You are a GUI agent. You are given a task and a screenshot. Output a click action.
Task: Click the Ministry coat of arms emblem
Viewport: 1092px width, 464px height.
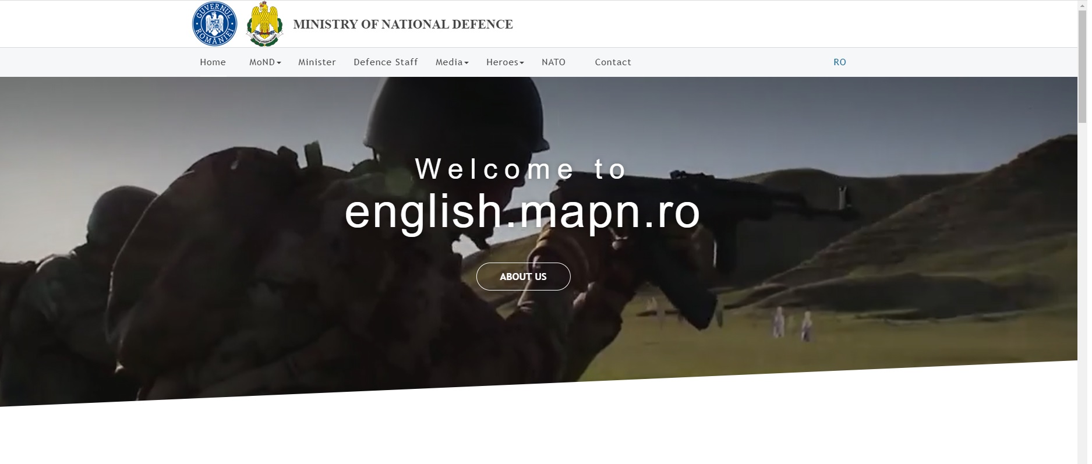click(x=264, y=24)
